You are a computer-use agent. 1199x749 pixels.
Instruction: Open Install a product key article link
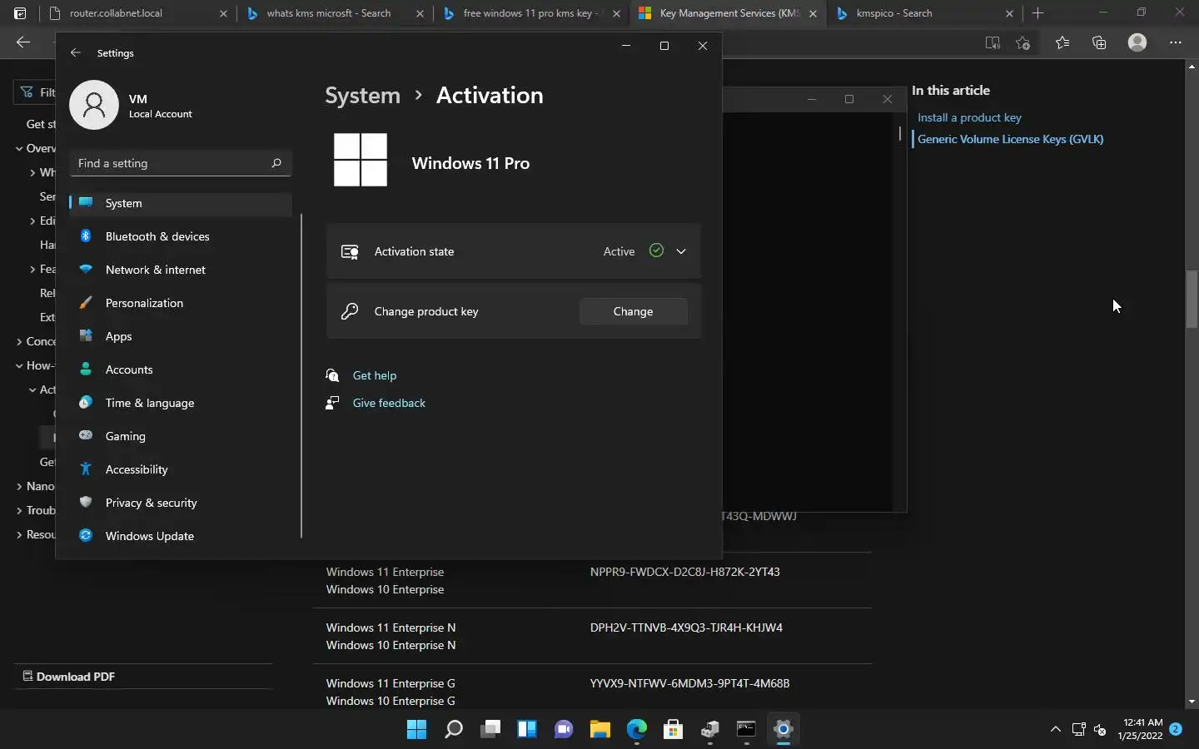click(x=969, y=118)
